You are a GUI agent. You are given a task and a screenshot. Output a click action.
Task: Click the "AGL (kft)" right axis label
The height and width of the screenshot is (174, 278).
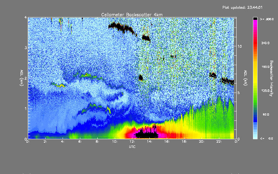245,78
